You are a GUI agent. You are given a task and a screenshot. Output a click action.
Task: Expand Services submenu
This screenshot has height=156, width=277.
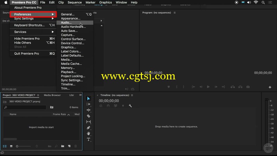[x=33, y=32]
